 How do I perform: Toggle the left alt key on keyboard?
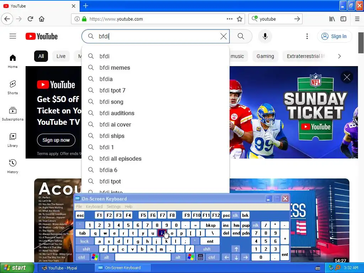tap(107, 257)
